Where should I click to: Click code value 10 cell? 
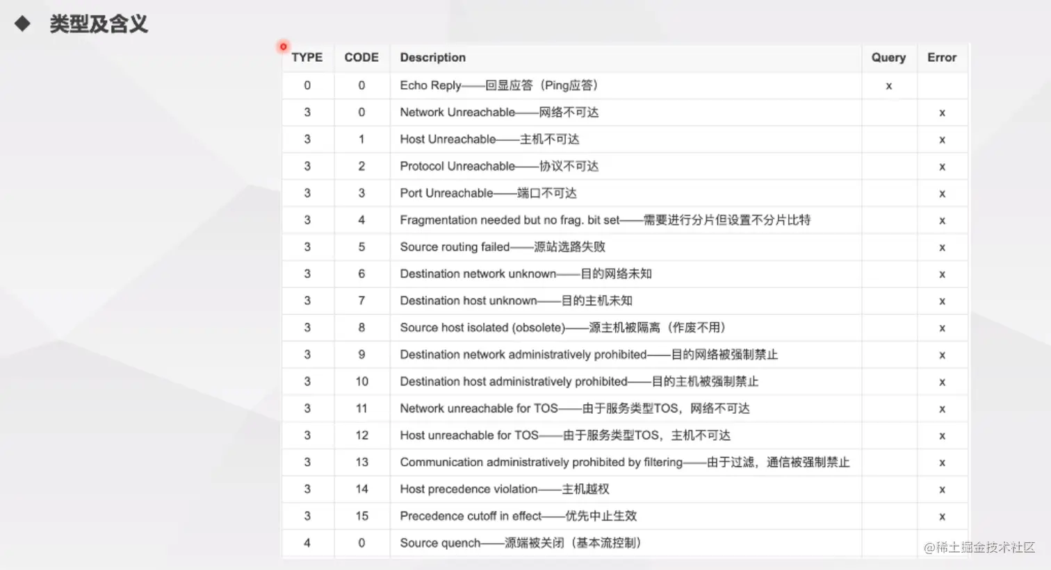coord(361,382)
